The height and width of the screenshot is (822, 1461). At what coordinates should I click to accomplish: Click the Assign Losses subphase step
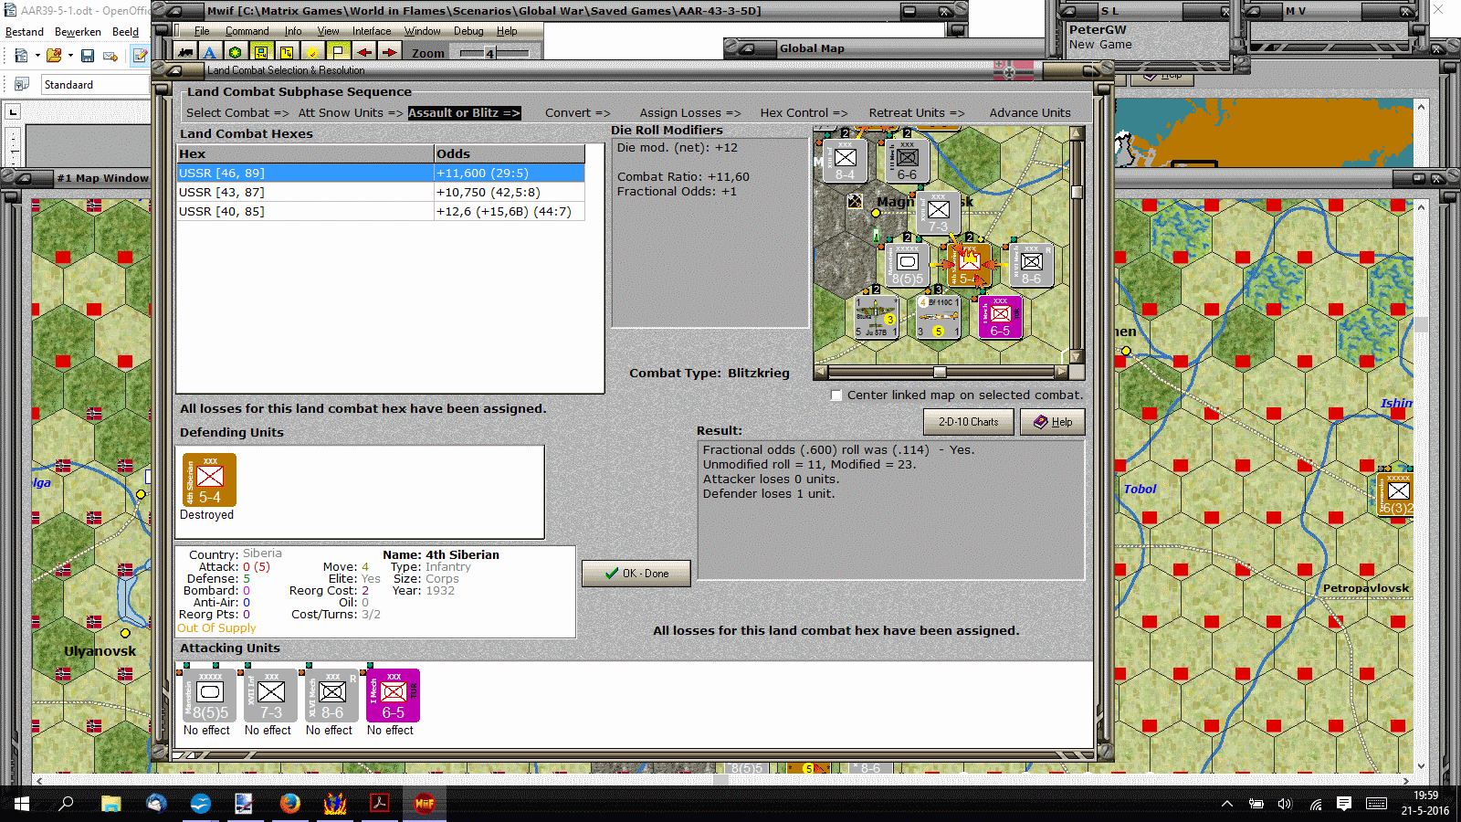click(690, 113)
